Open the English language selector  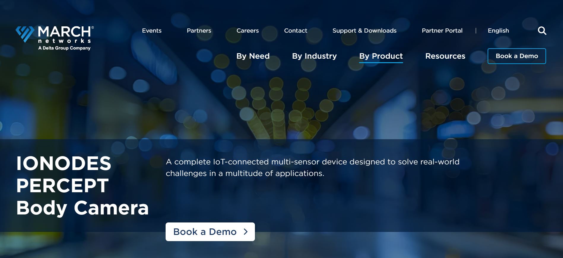498,31
